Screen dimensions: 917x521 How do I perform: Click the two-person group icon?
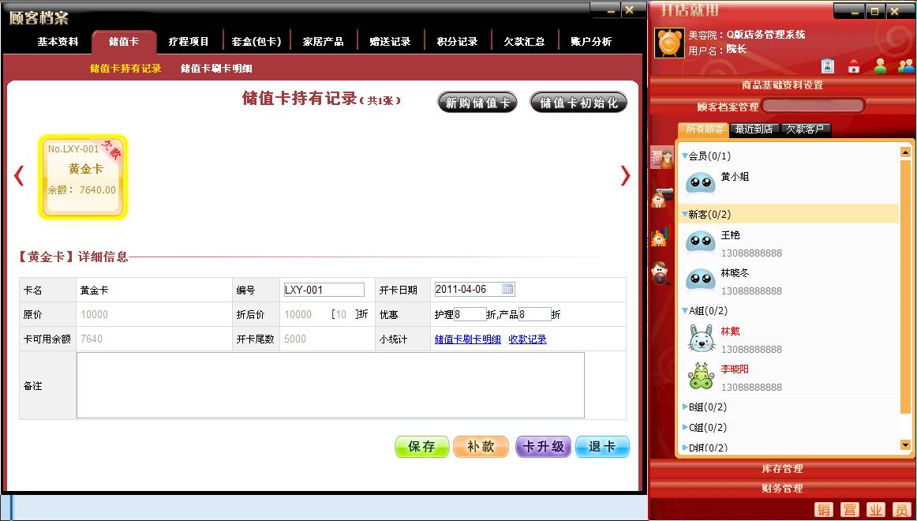point(905,66)
